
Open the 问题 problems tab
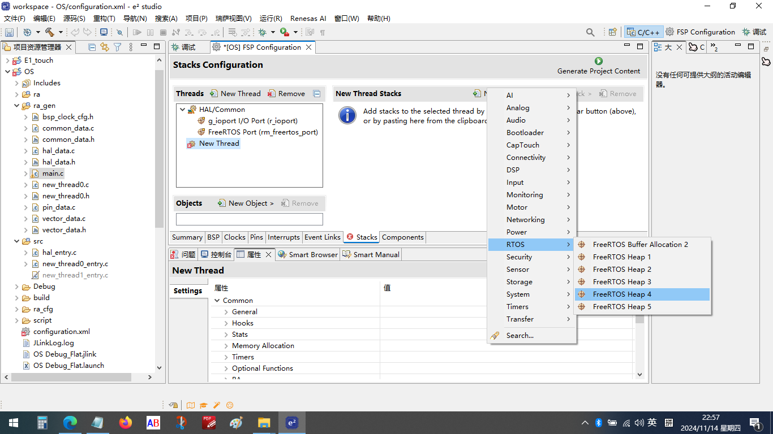[183, 255]
